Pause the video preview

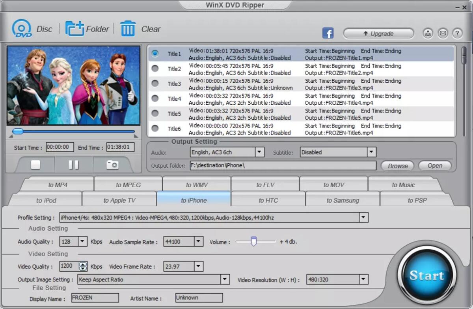[73, 165]
